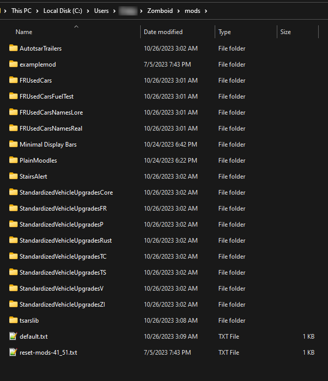Go to Zomboid in the address bar
This screenshot has width=328, height=381.
point(159,11)
